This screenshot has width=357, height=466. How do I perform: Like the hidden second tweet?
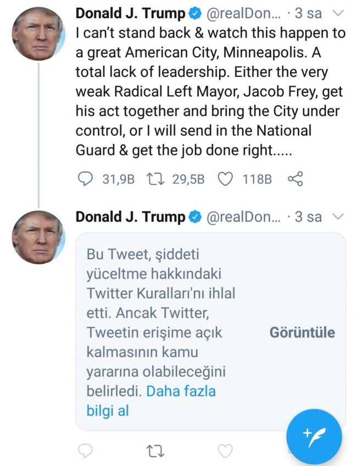225,452
